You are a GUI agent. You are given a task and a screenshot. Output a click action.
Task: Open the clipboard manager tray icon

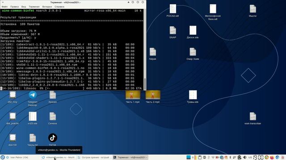click(200, 157)
